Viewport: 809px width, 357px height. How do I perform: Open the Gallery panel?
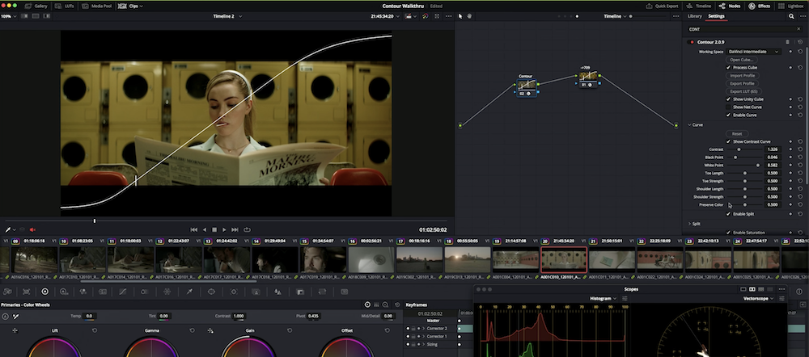point(36,6)
